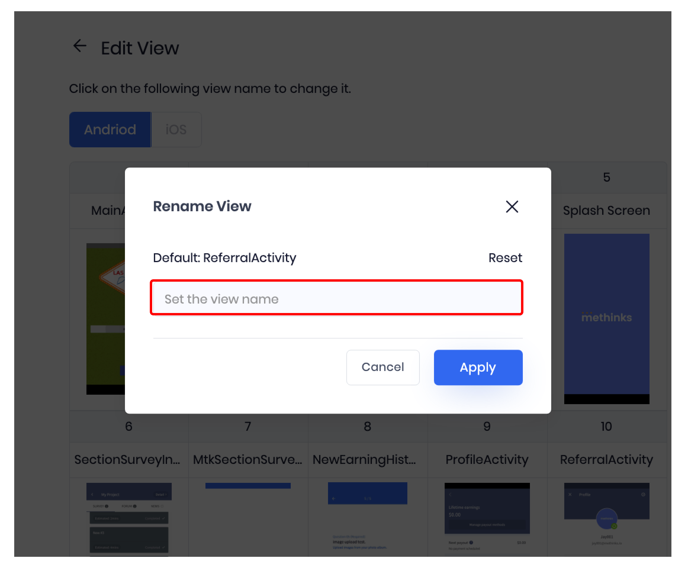This screenshot has height=571, width=688.
Task: Select the SectionSurveyIn... view name
Action: 127,460
